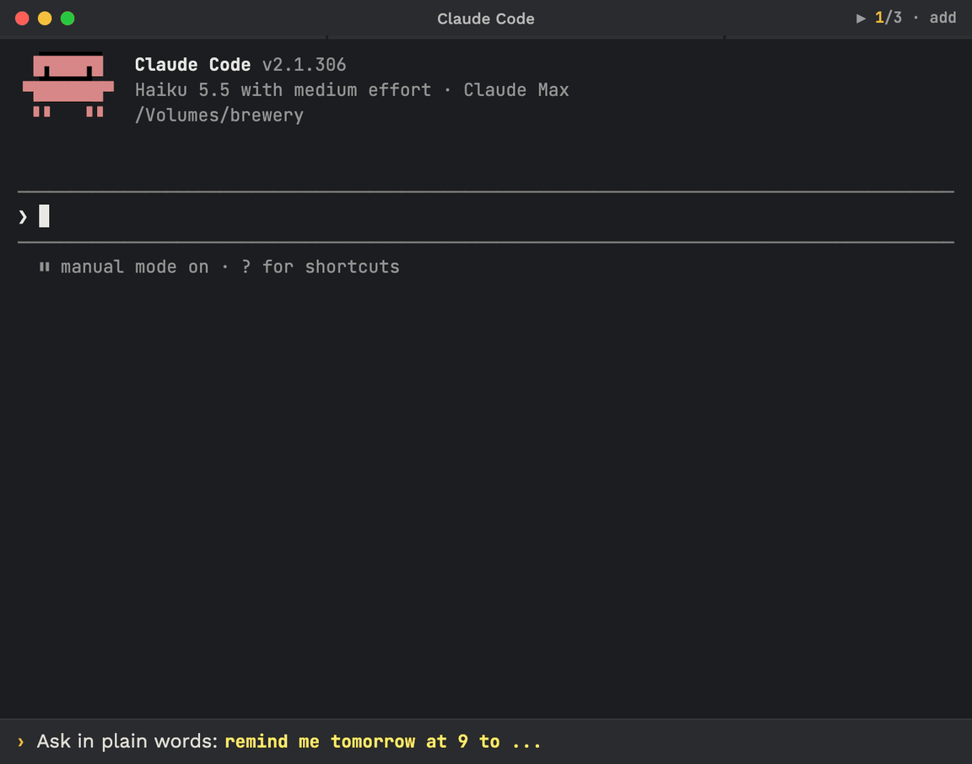
Task: Click the 'Claude Code' window title
Action: pos(485,19)
